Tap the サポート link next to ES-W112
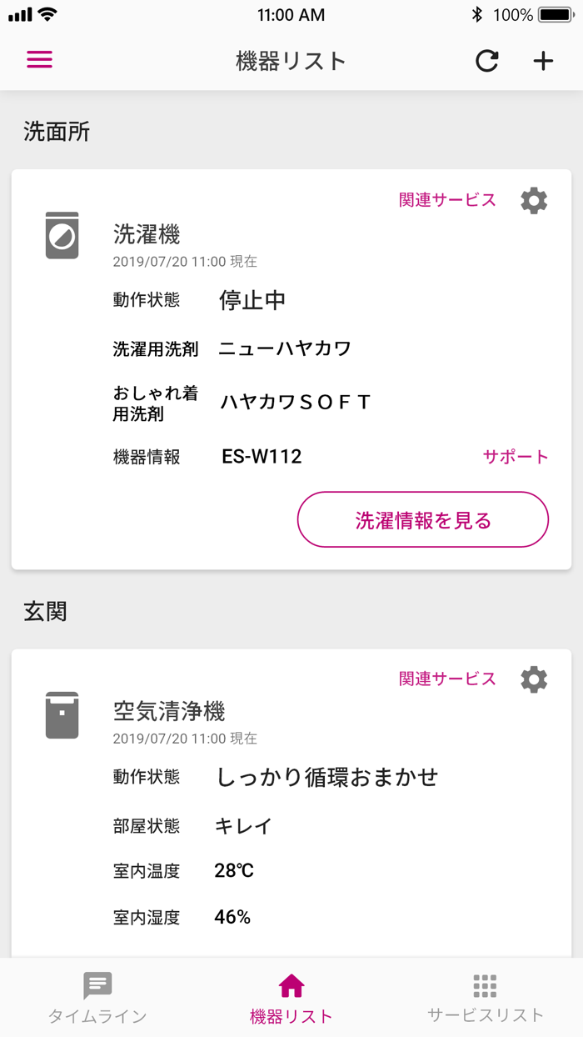Image resolution: width=583 pixels, height=1037 pixels. click(514, 456)
